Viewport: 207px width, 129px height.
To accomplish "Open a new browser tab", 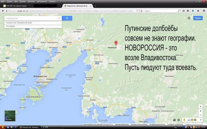I will (95, 6).
